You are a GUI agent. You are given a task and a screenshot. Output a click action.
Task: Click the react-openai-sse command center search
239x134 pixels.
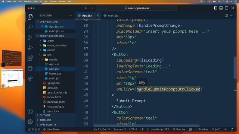click(x=136, y=8)
